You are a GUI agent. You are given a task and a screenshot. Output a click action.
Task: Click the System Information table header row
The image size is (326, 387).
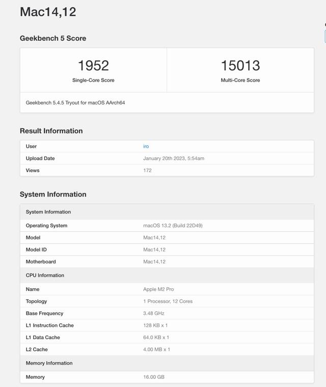coord(167,212)
